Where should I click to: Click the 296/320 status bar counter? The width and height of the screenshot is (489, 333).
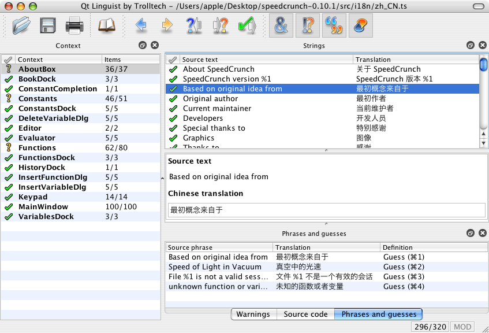point(430,327)
